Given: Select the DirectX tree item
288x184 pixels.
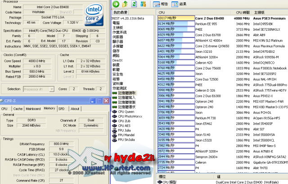Looking at the screenshot, I should [x=117, y=60].
